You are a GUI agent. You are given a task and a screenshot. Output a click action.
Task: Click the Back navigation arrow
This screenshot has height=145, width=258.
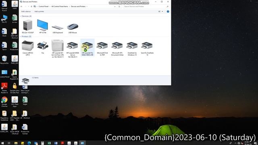coord(21,6)
